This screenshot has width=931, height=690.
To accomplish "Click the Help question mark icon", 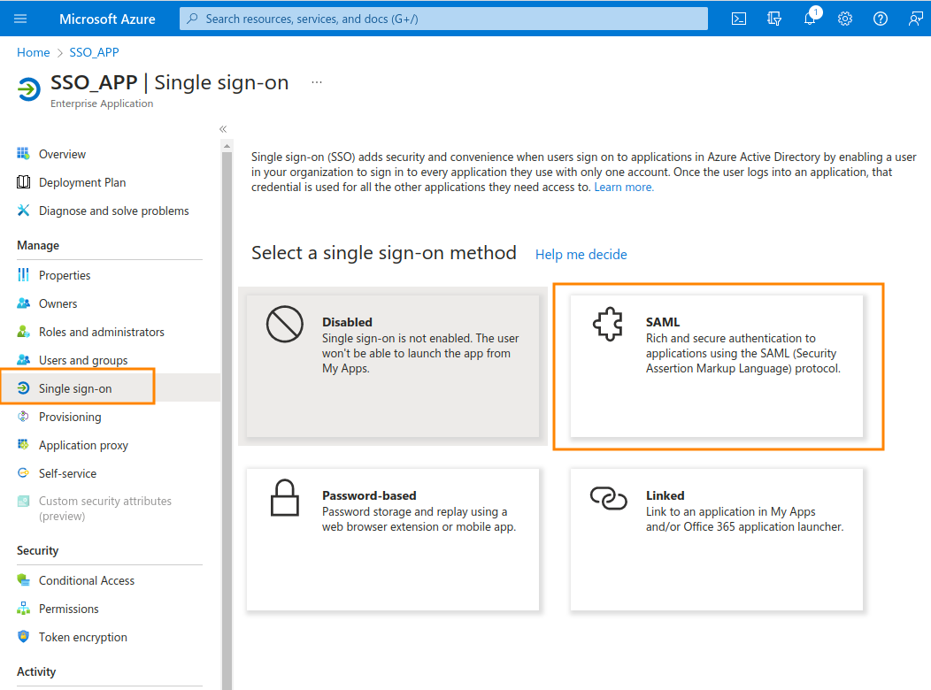I will (x=881, y=19).
